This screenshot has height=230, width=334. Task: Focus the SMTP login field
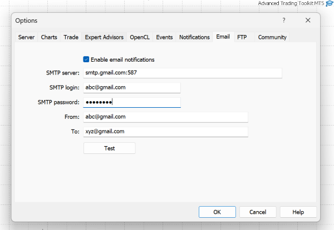pos(132,87)
